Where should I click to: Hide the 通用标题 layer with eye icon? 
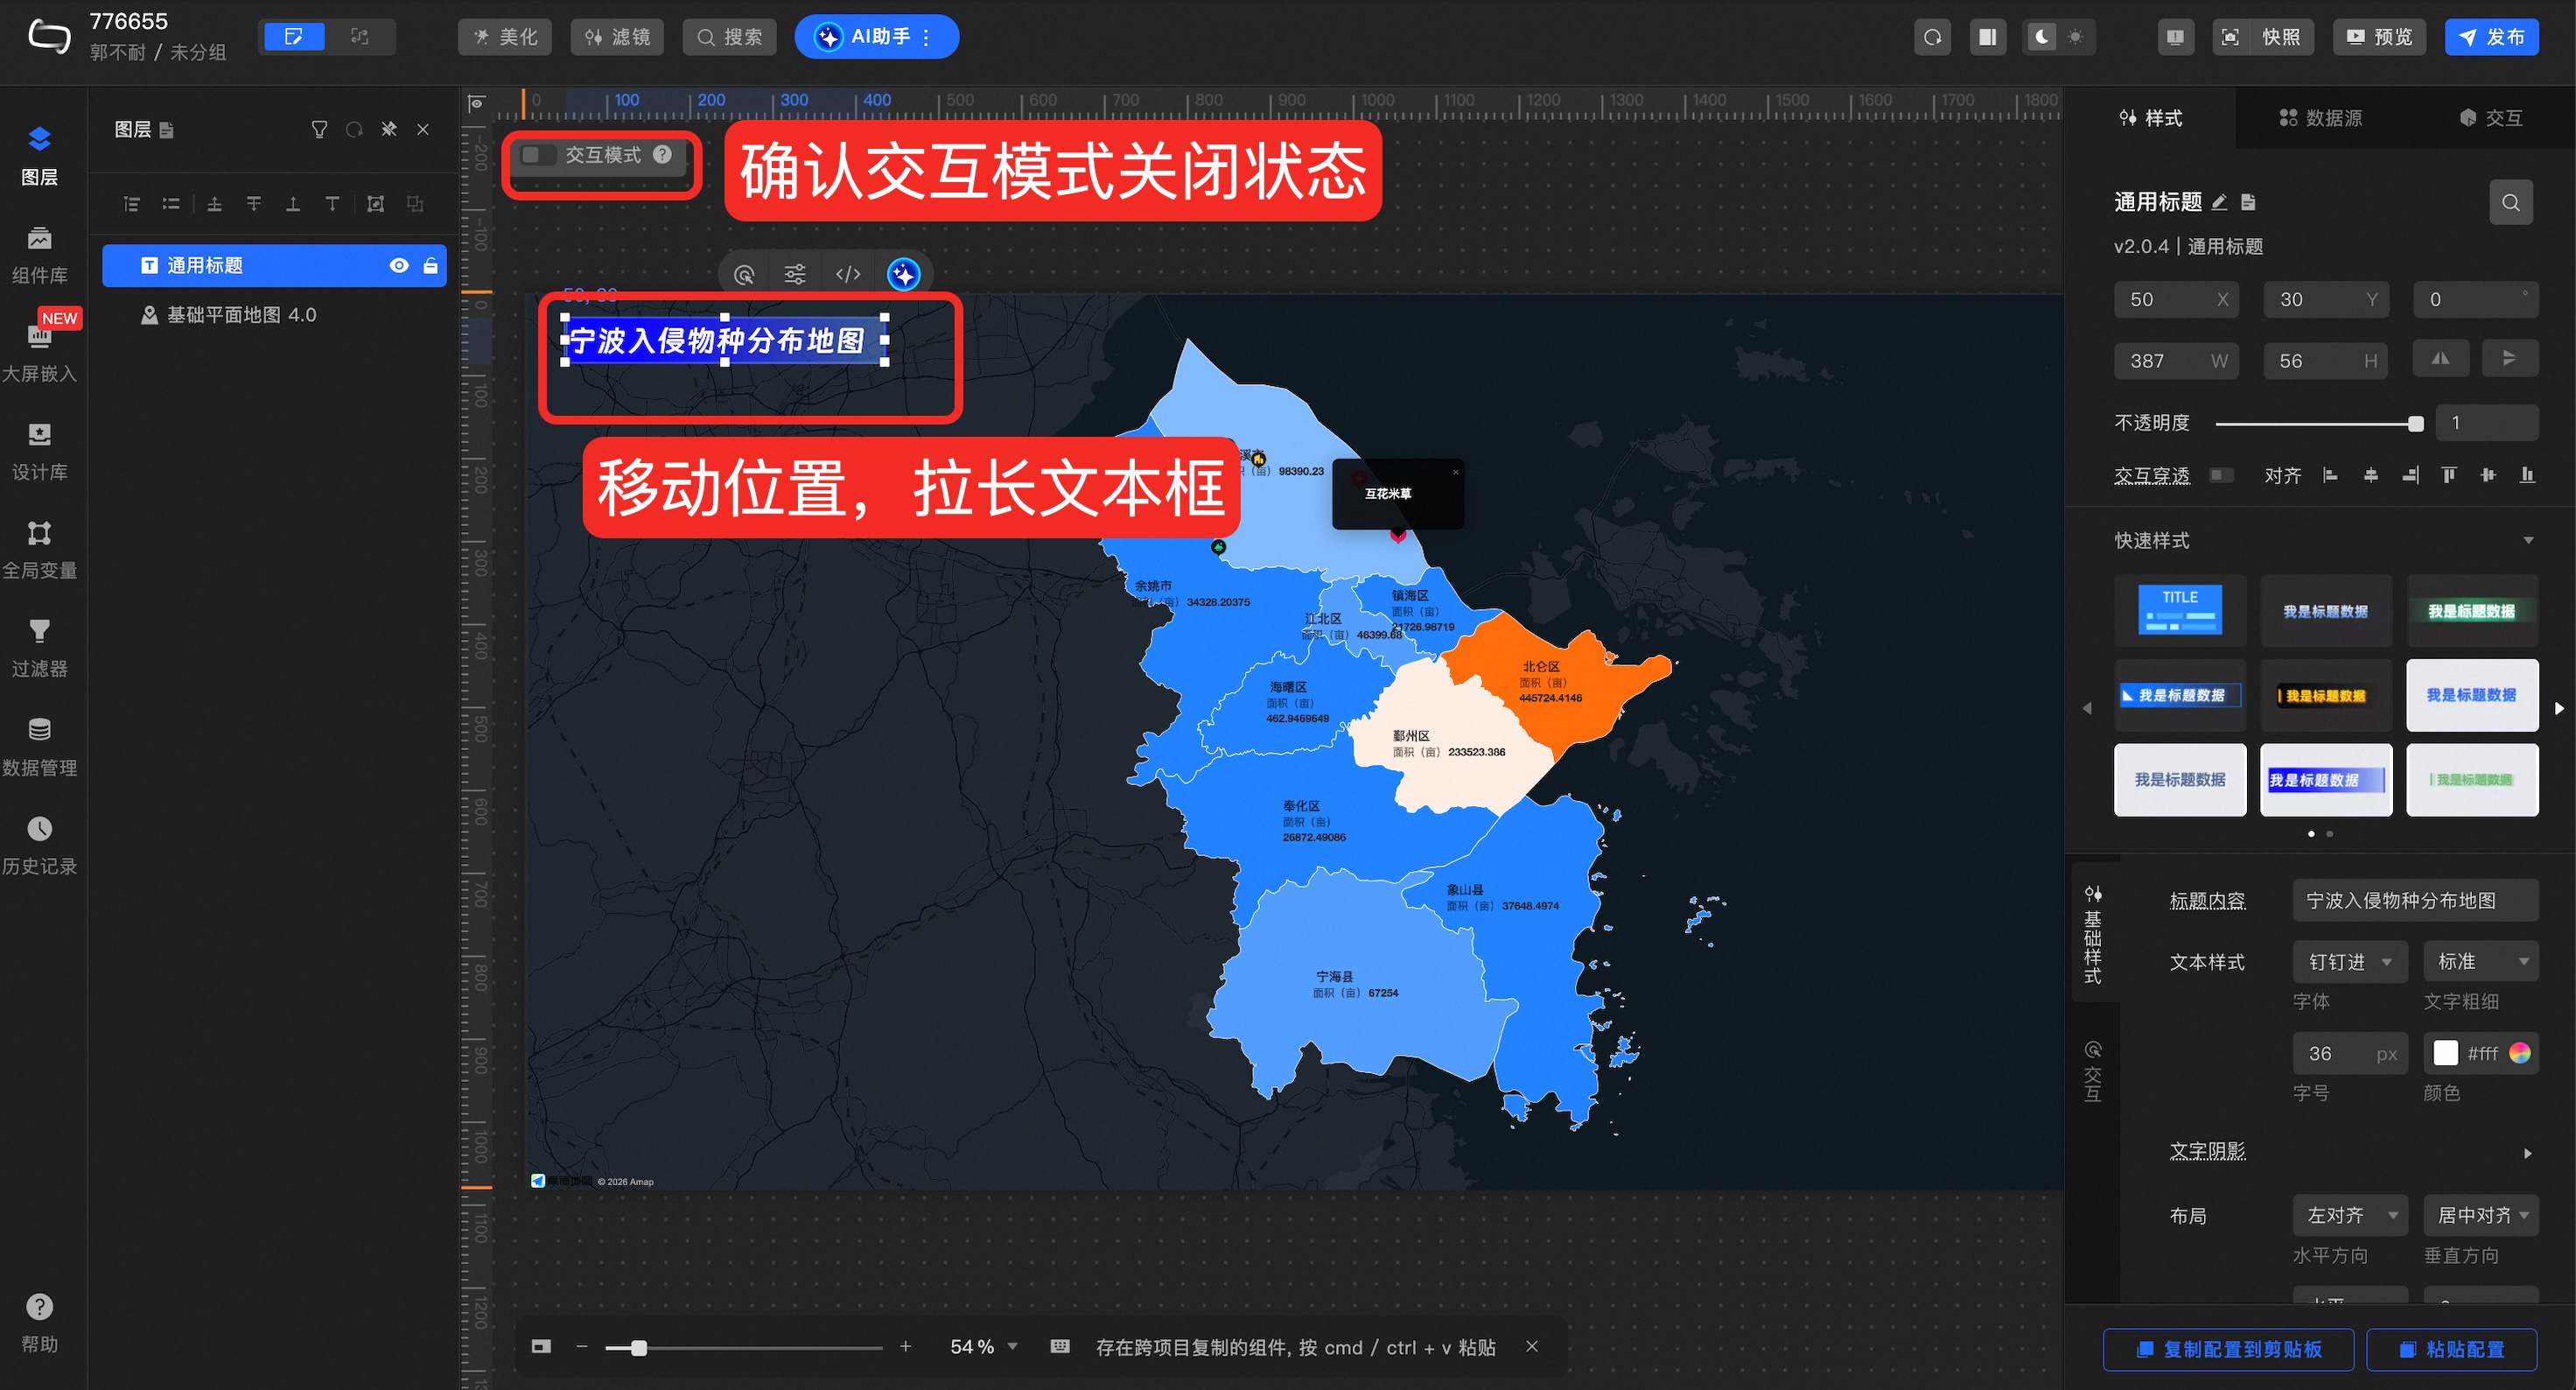[x=399, y=265]
